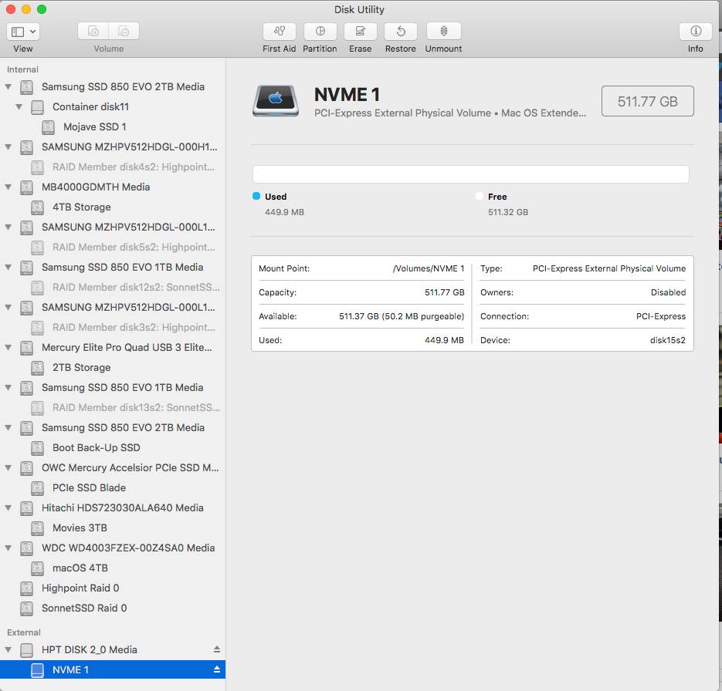Image resolution: width=722 pixels, height=691 pixels.
Task: Select Container disk11 in sidebar
Action: point(113,106)
